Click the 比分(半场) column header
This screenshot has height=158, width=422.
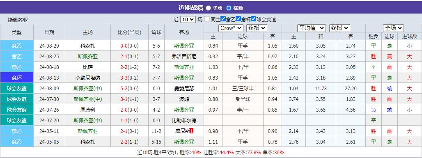[x=129, y=32]
